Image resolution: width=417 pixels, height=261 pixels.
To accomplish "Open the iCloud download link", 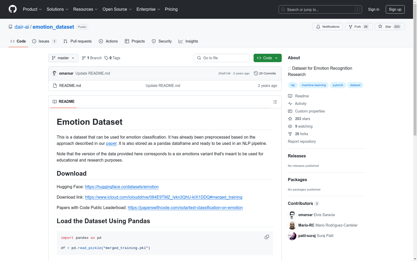I will [164, 197].
